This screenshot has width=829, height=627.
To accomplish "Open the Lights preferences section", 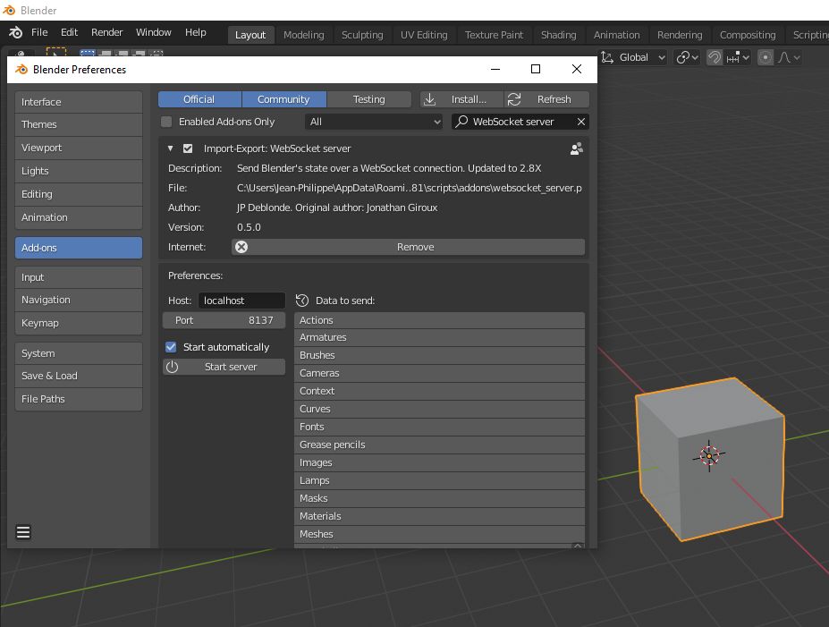I will click(x=79, y=171).
